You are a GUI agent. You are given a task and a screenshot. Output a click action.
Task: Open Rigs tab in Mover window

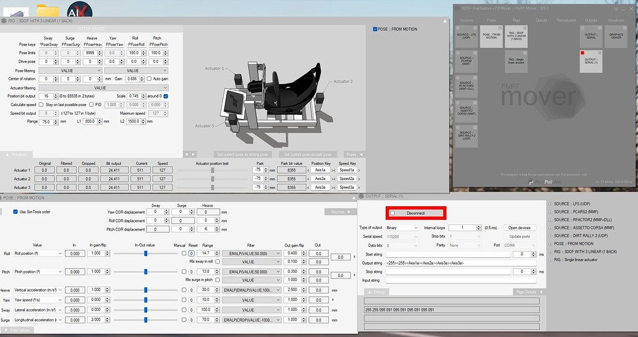516,20
